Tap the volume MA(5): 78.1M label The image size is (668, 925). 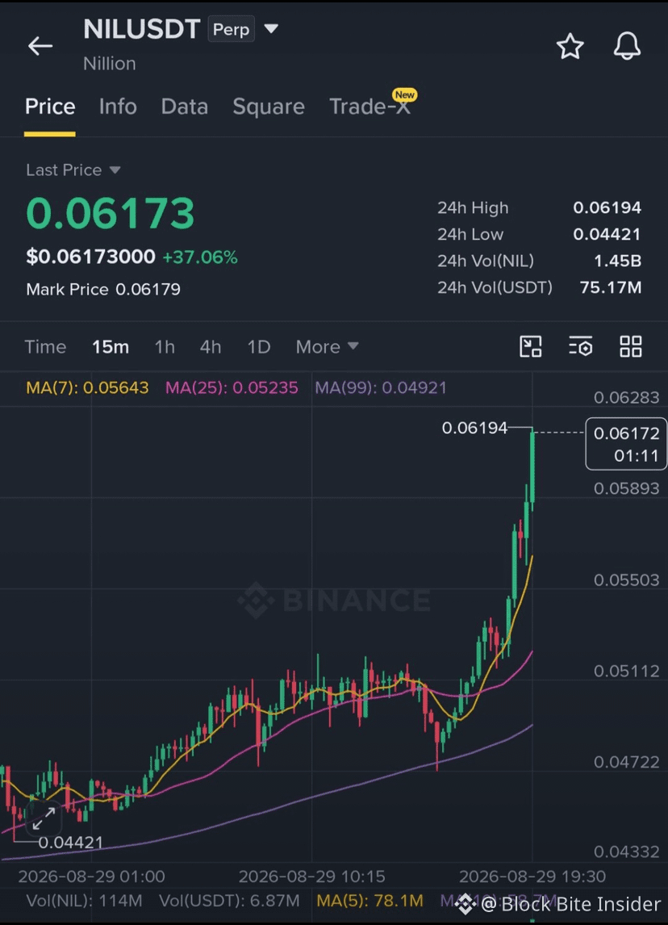coord(369,901)
